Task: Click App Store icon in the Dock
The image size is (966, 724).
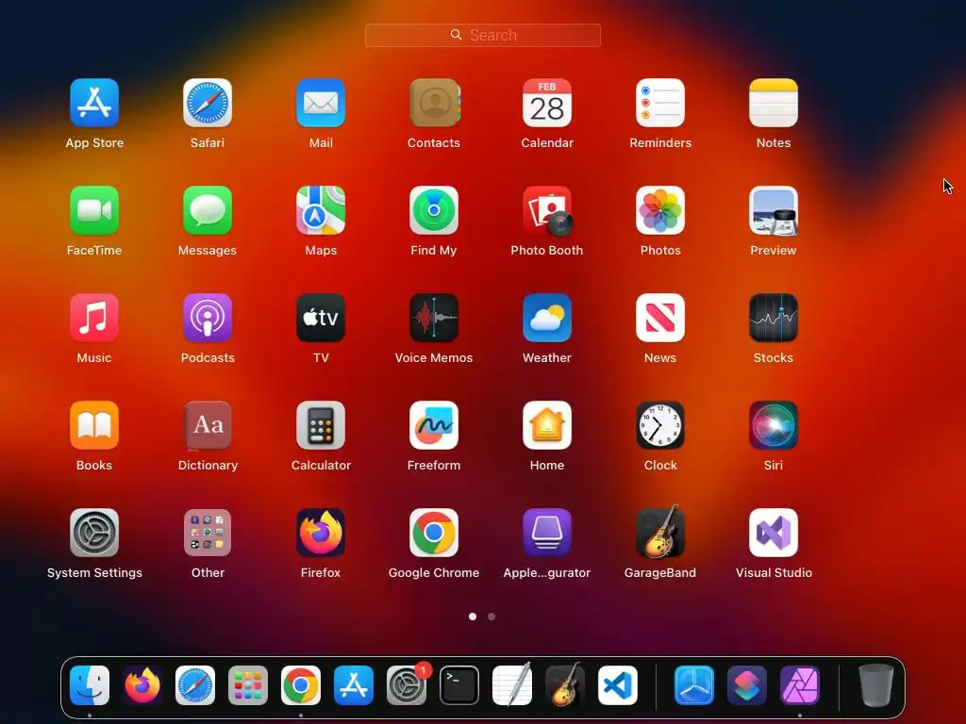Action: pyautogui.click(x=354, y=685)
